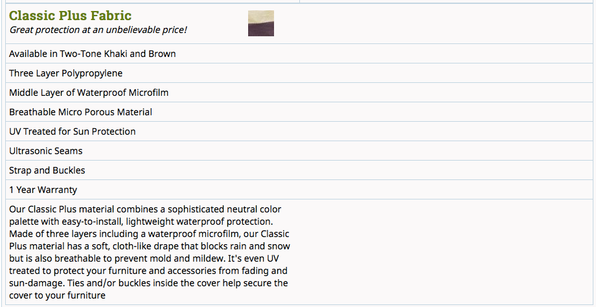
Task: Click the 'Great protection at an unbelievable price!' tagline
Action: click(98, 30)
